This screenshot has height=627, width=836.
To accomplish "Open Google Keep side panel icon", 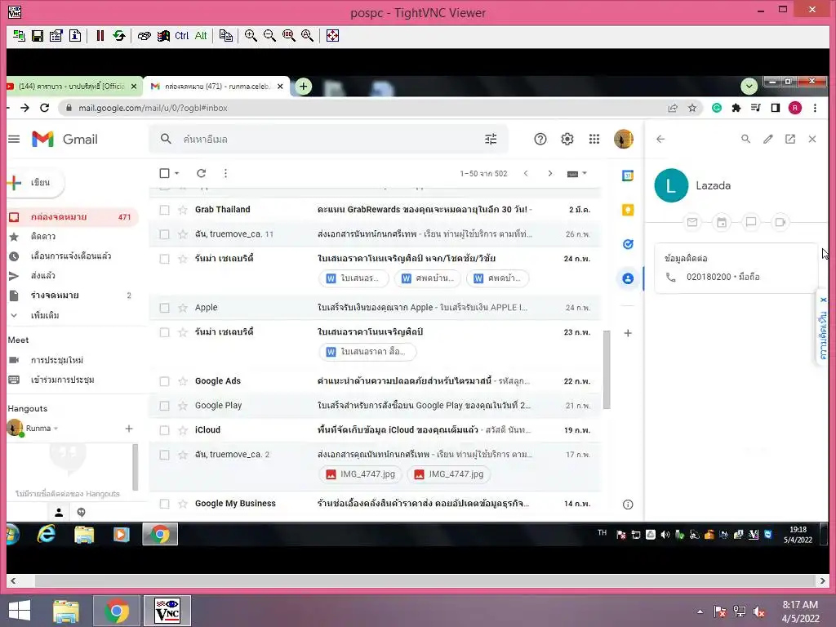I will (628, 210).
